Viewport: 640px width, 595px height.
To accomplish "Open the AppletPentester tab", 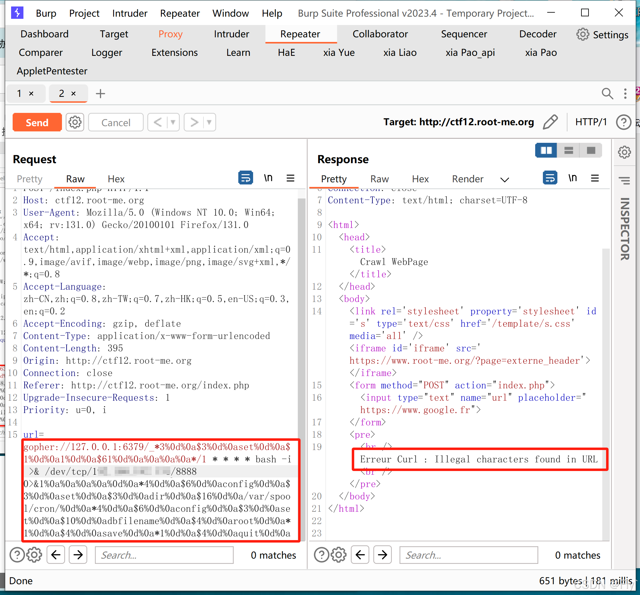I will 52,71.
